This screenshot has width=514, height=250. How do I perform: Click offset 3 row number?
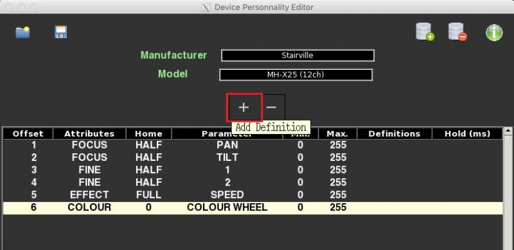(34, 170)
